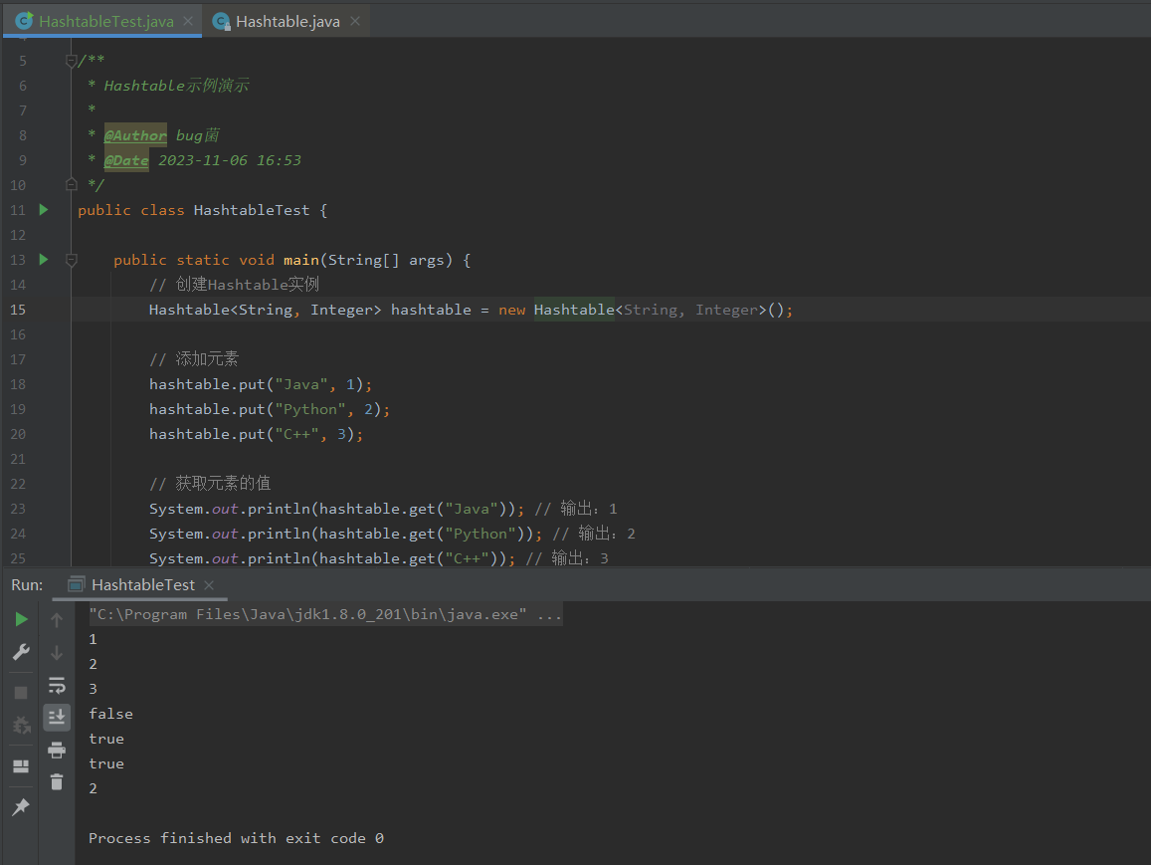Click the class name HashtableTest in declaration
The height and width of the screenshot is (865, 1151).
(x=251, y=210)
